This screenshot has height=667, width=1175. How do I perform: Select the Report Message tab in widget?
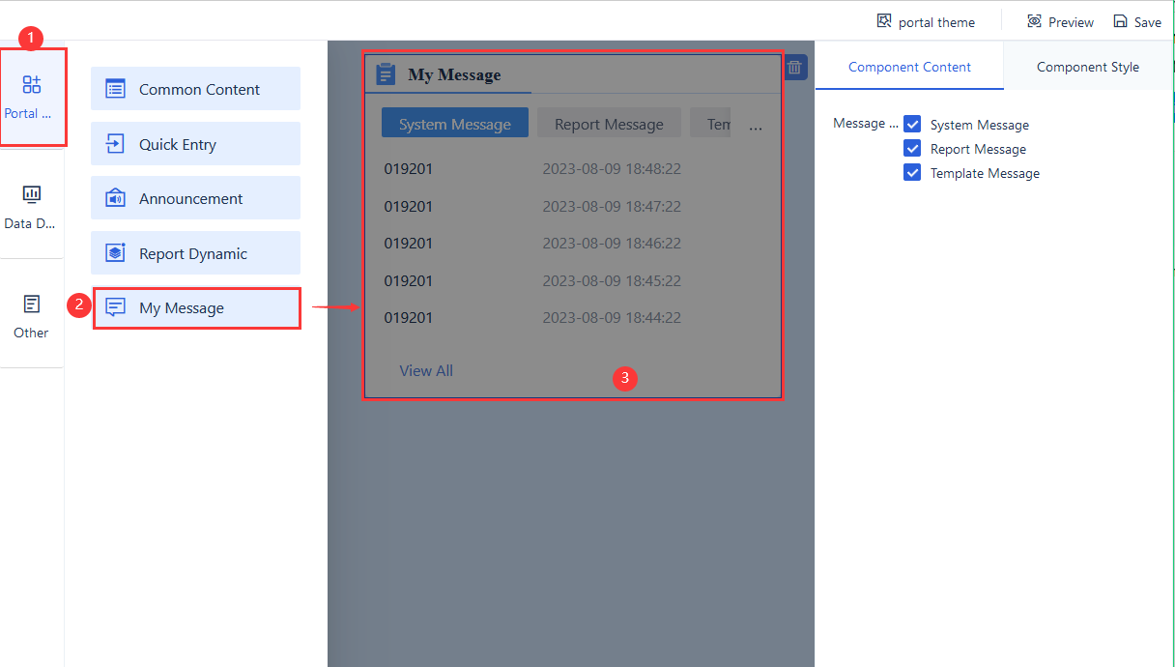point(609,123)
